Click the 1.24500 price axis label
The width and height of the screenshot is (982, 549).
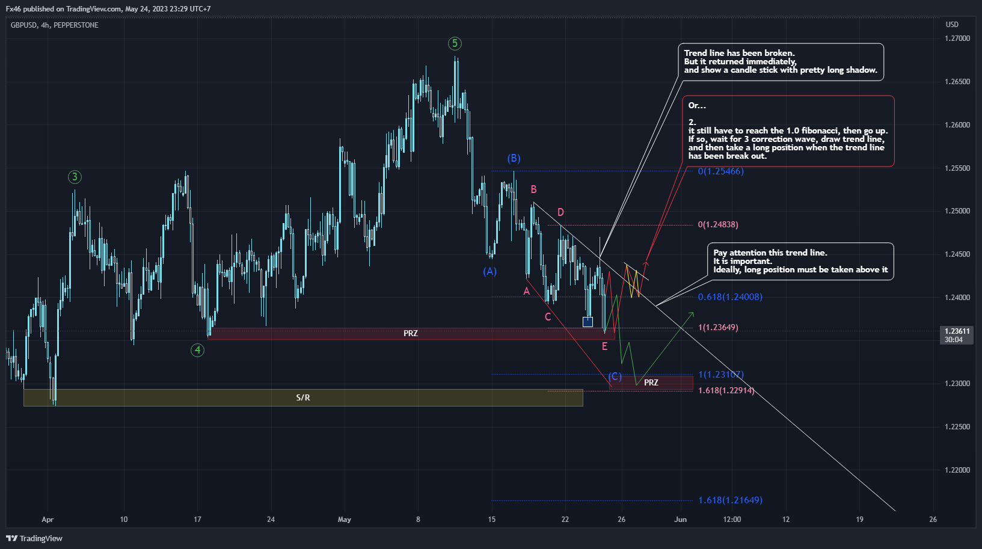(x=957, y=254)
